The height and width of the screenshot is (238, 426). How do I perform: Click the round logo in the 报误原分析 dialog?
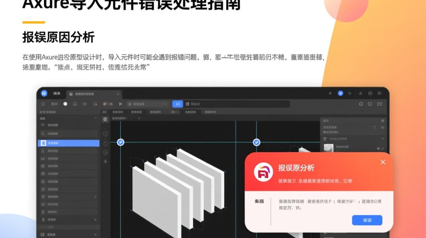coord(263,172)
